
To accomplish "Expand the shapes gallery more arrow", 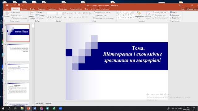I will coord(133,18).
